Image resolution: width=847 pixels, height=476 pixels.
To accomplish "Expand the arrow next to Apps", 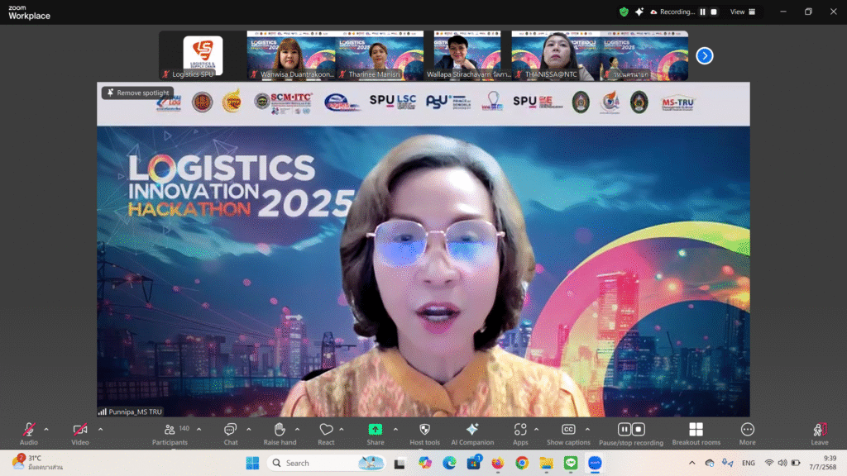I will [536, 430].
